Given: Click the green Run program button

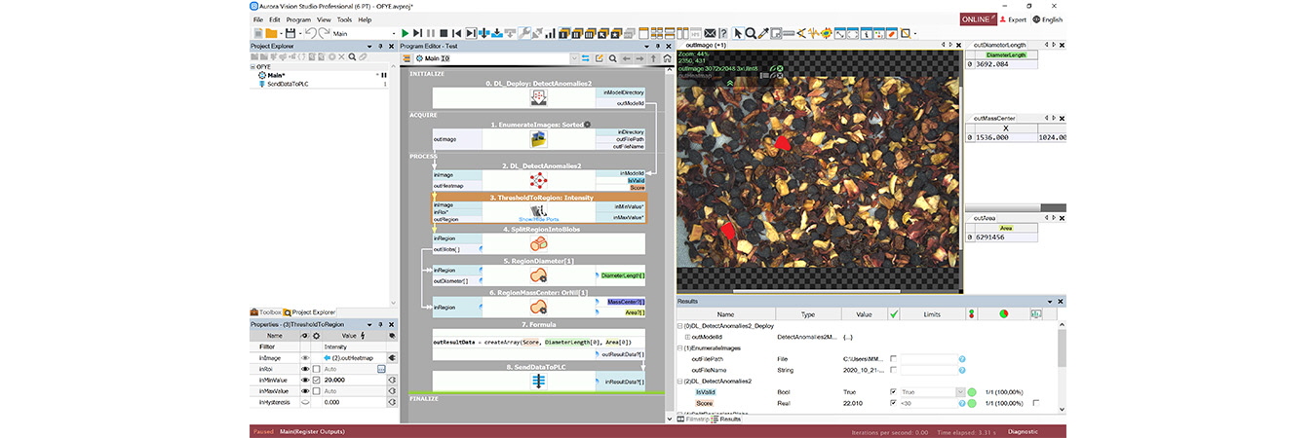Looking at the screenshot, I should click(x=406, y=33).
